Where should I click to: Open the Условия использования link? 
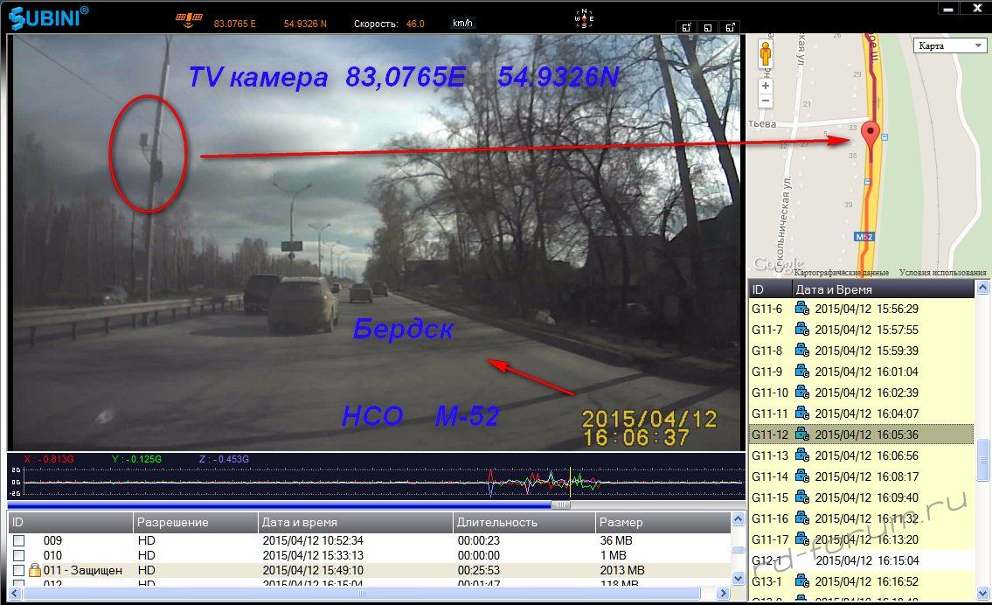[x=935, y=273]
